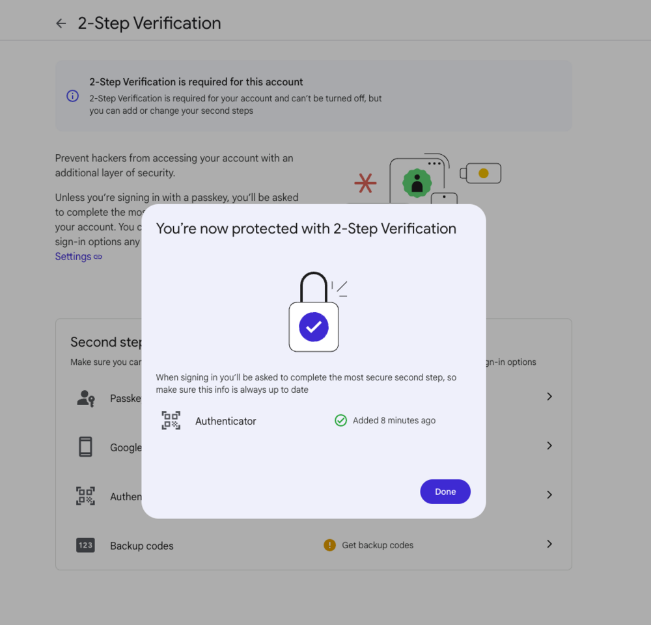Image resolution: width=651 pixels, height=625 pixels.
Task: Click the info icon in the required banner
Action: pyautogui.click(x=73, y=96)
